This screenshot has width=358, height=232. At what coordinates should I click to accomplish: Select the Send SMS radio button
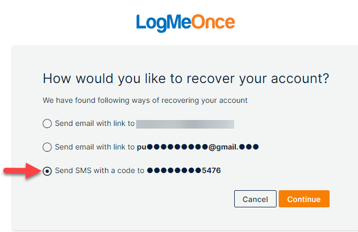[47, 171]
